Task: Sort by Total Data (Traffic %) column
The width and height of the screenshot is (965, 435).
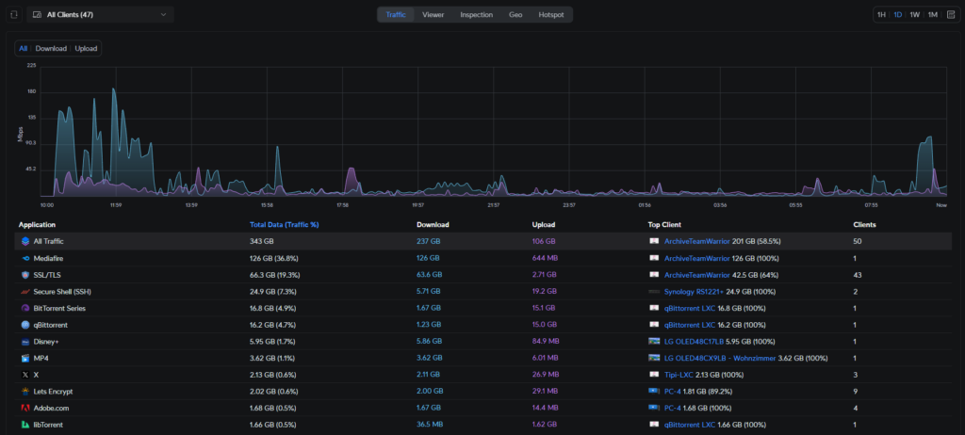Action: [284, 225]
